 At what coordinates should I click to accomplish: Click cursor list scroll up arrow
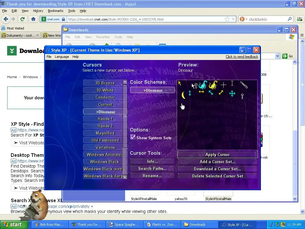click(x=125, y=82)
